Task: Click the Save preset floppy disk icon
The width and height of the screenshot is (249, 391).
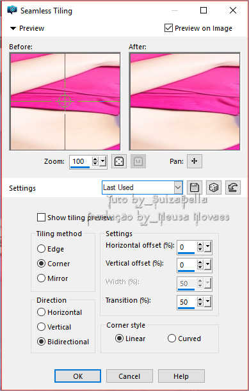Action: coord(194,188)
